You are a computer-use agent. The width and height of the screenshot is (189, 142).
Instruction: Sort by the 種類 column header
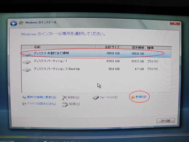(x=158, y=48)
